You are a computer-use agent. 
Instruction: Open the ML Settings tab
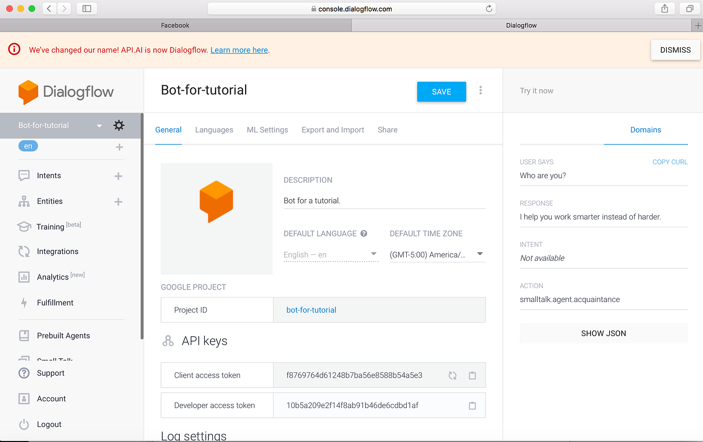point(267,129)
